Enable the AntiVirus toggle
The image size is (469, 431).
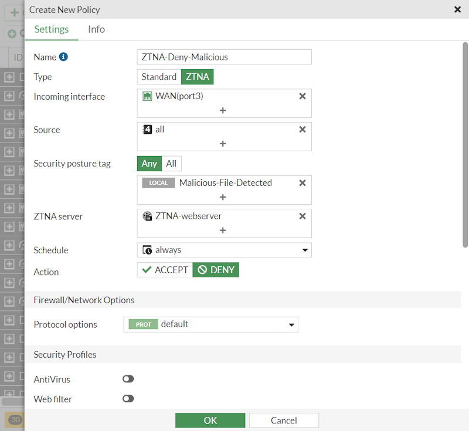click(x=128, y=379)
